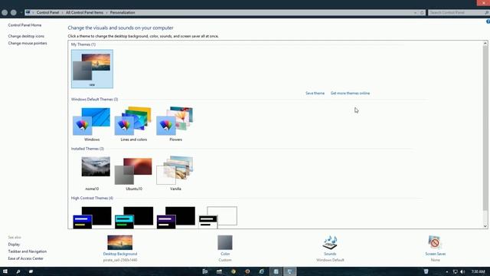Open Change mouse pointers
Image resolution: width=490 pixels, height=276 pixels.
[x=28, y=43]
